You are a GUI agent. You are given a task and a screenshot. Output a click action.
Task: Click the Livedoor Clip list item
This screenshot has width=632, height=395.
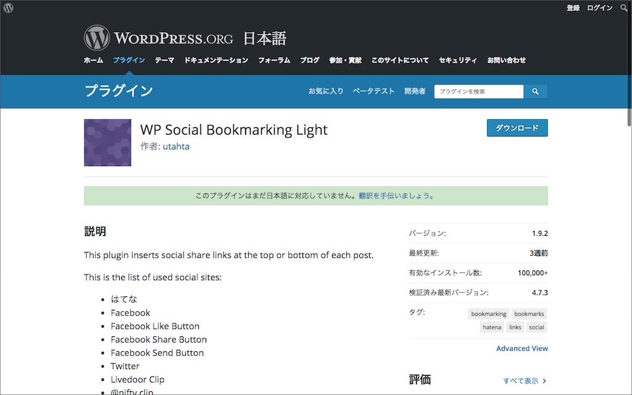coord(138,380)
